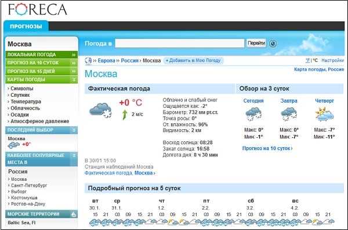Screen dimensions: 348x230
Task: Open the Завтра forecast link
Action: click(289, 101)
